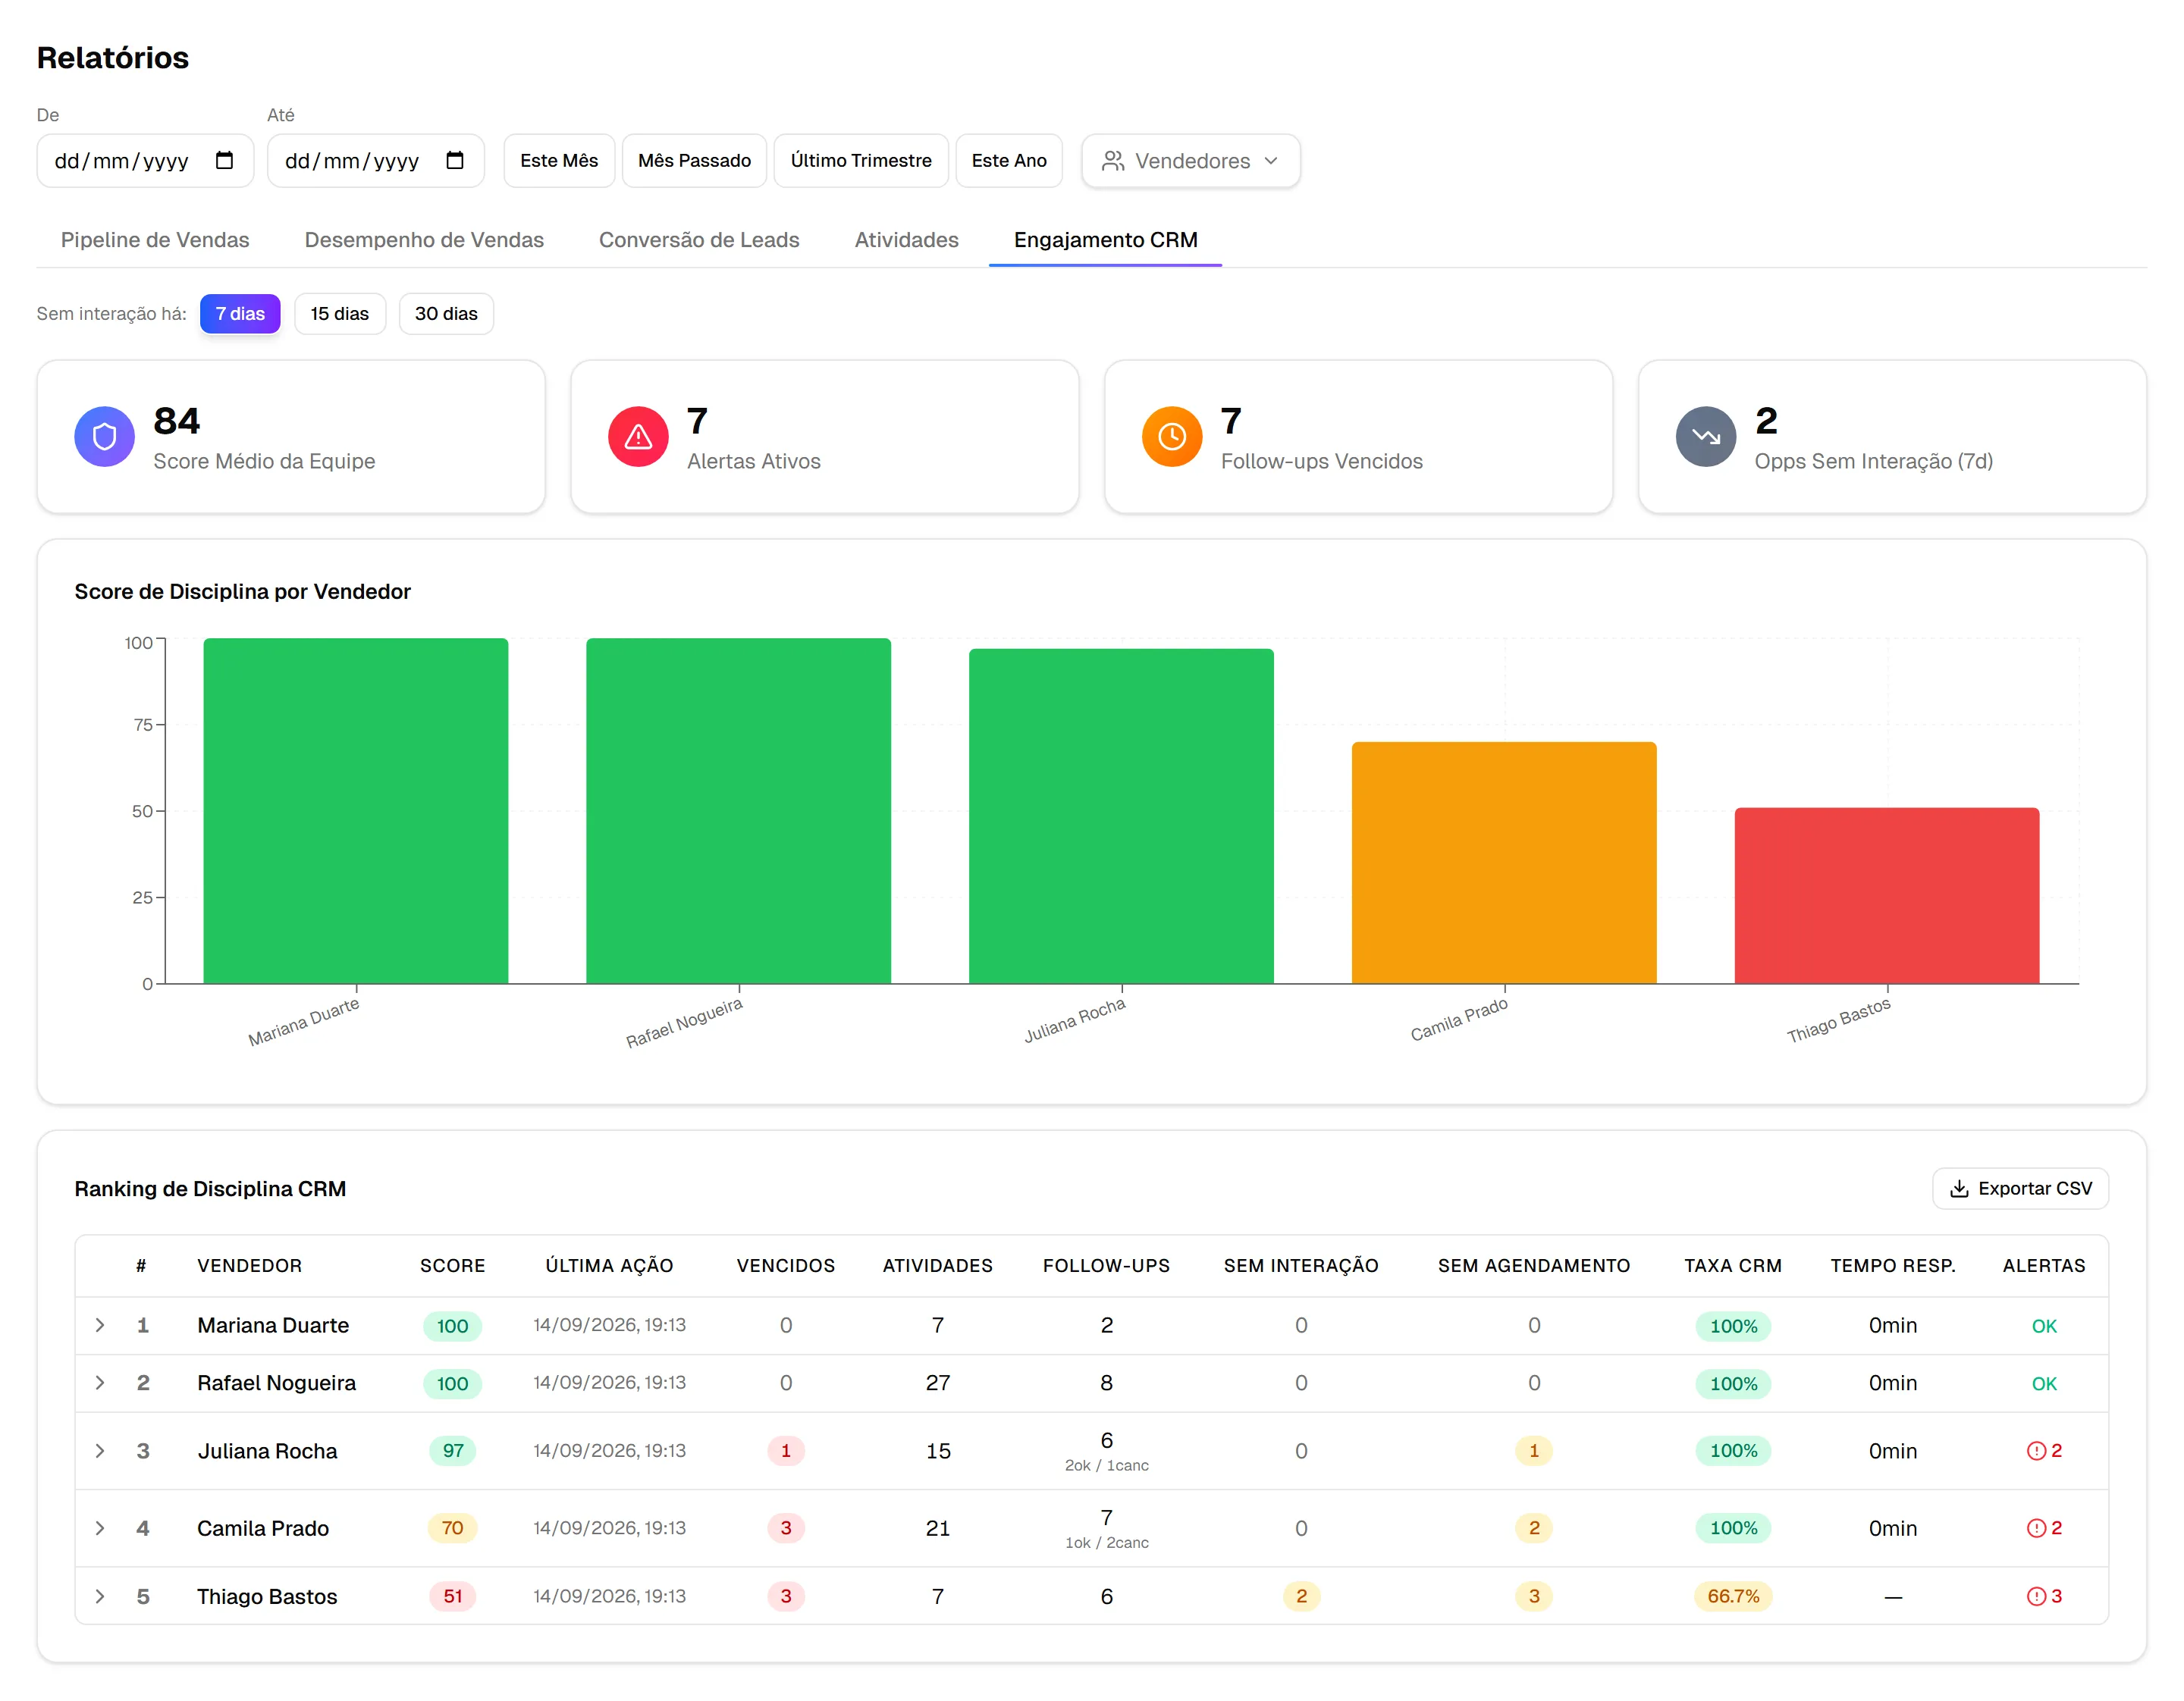Click Camila Prado's orange chart bar
The height and width of the screenshot is (1701, 2184).
click(x=1504, y=863)
